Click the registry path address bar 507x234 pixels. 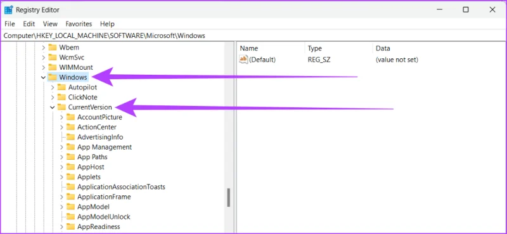coord(253,36)
